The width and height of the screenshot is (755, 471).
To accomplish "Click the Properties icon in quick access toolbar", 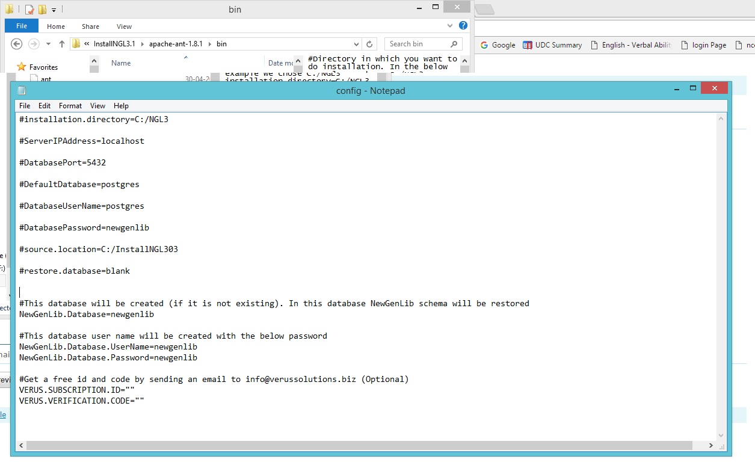I will point(29,10).
